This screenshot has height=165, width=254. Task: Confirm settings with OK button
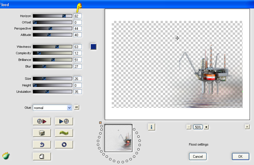241,156
